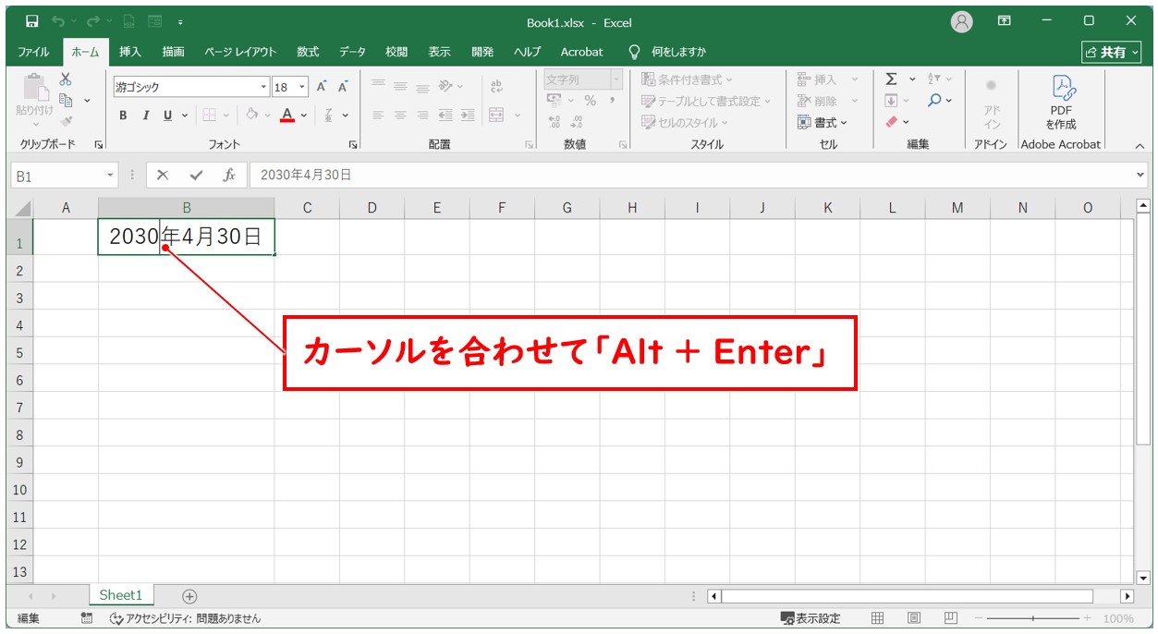
Task: Click the Insert Function fx icon
Action: pyautogui.click(x=228, y=175)
